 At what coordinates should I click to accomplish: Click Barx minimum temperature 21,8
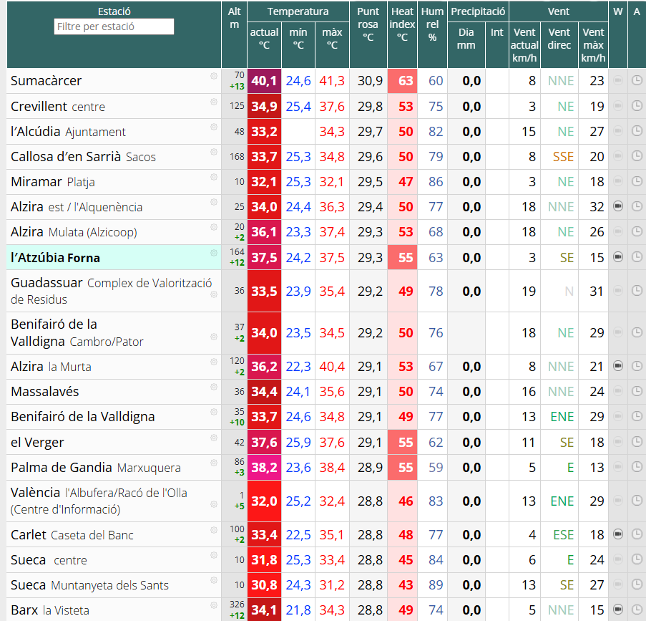pos(298,610)
